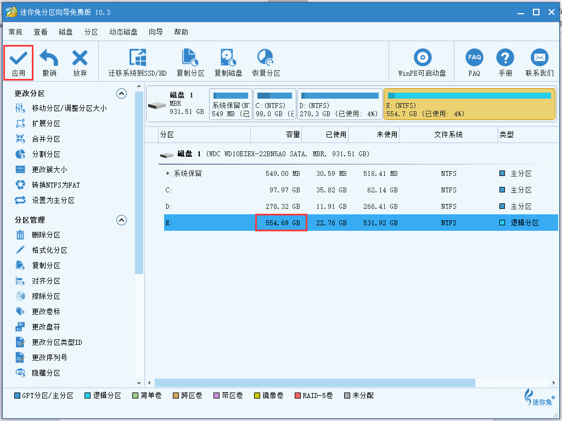562x421 pixels.
Task: Collapse the 更改分区 section
Action: click(121, 94)
